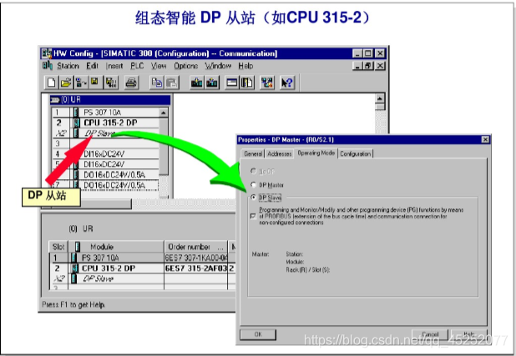
Task: Open the View menu
Action: click(159, 66)
